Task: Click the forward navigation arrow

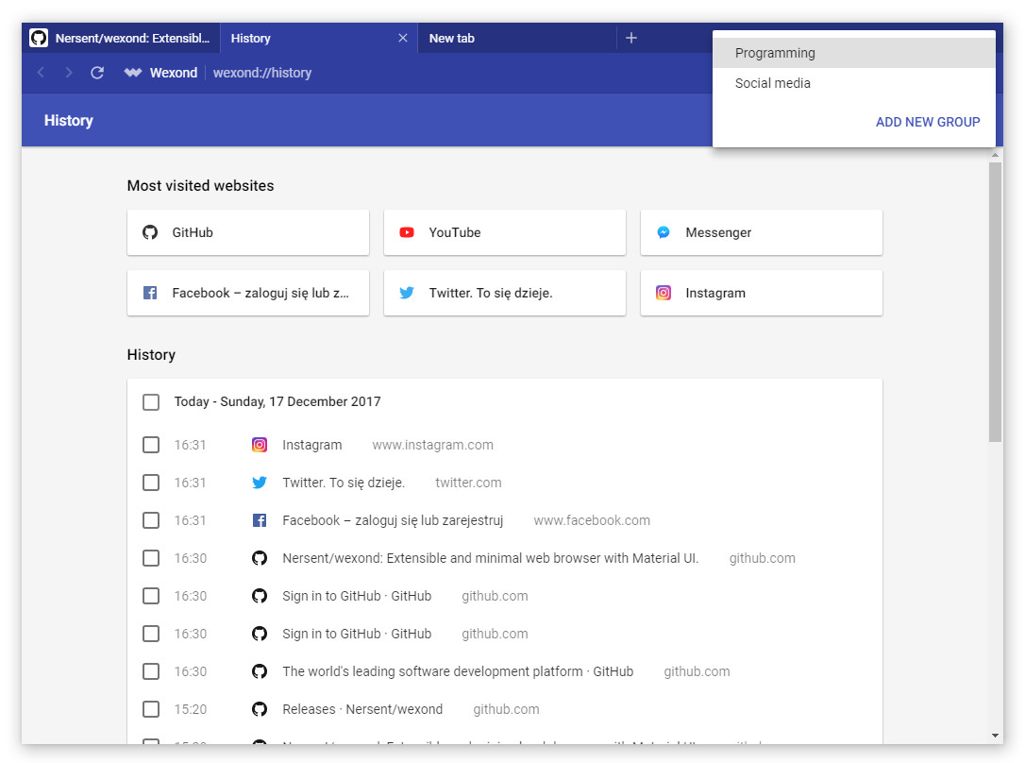Action: [x=69, y=73]
